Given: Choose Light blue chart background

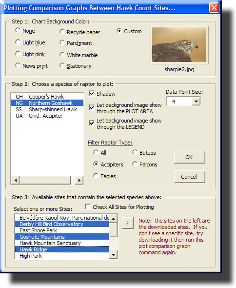Looking at the screenshot, I should tap(18, 42).
